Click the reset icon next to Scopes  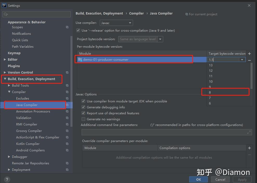pos(67,27)
